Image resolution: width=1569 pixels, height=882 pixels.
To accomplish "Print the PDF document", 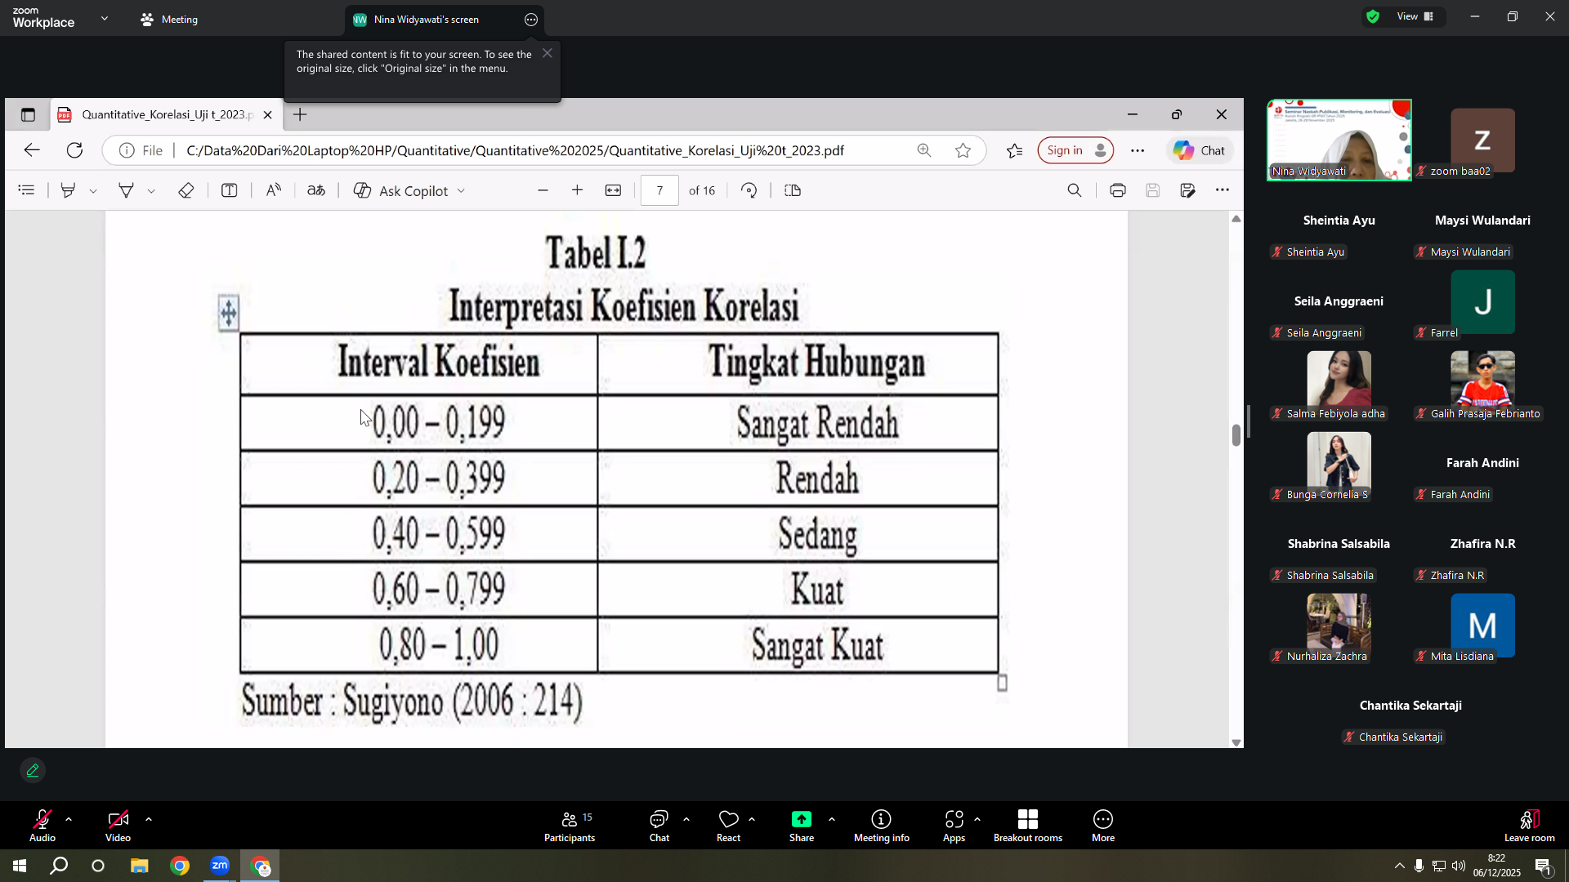I will pyautogui.click(x=1118, y=190).
